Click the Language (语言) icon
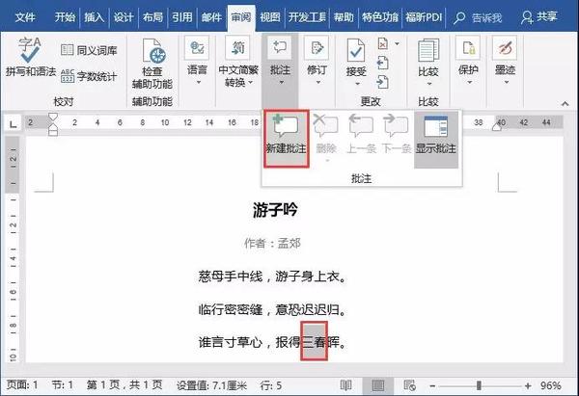Screen dimensions: 579x396 click(197, 48)
